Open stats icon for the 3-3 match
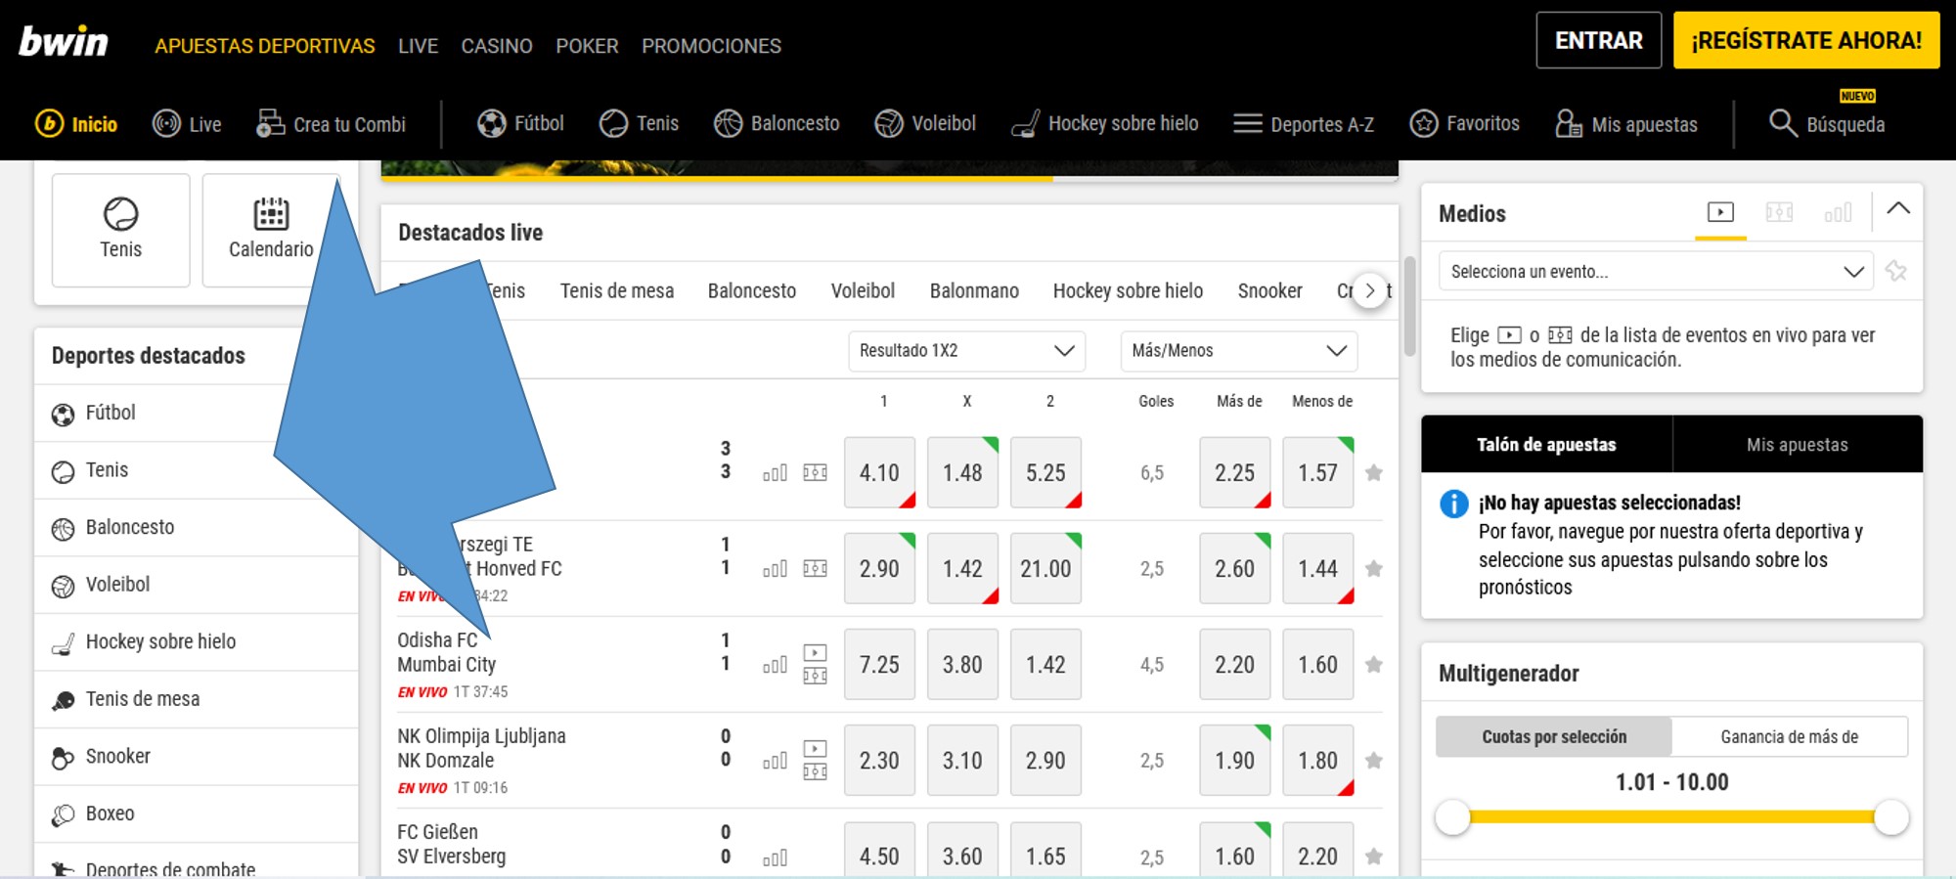 [775, 473]
